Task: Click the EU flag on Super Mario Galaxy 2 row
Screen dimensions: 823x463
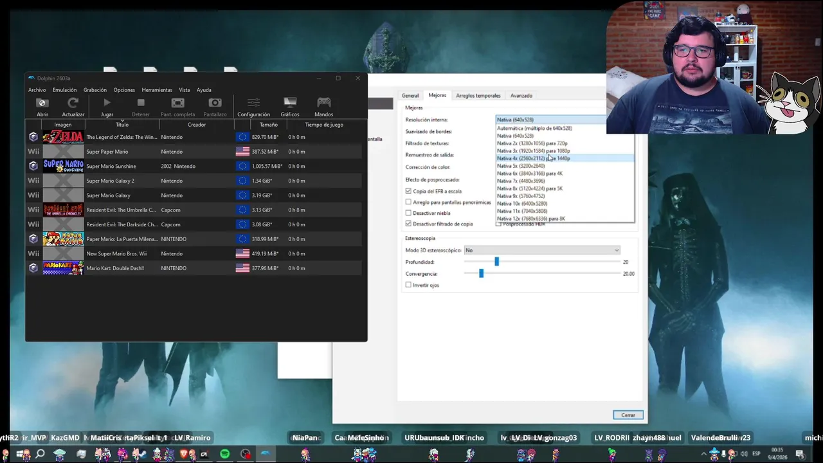Action: pyautogui.click(x=242, y=181)
